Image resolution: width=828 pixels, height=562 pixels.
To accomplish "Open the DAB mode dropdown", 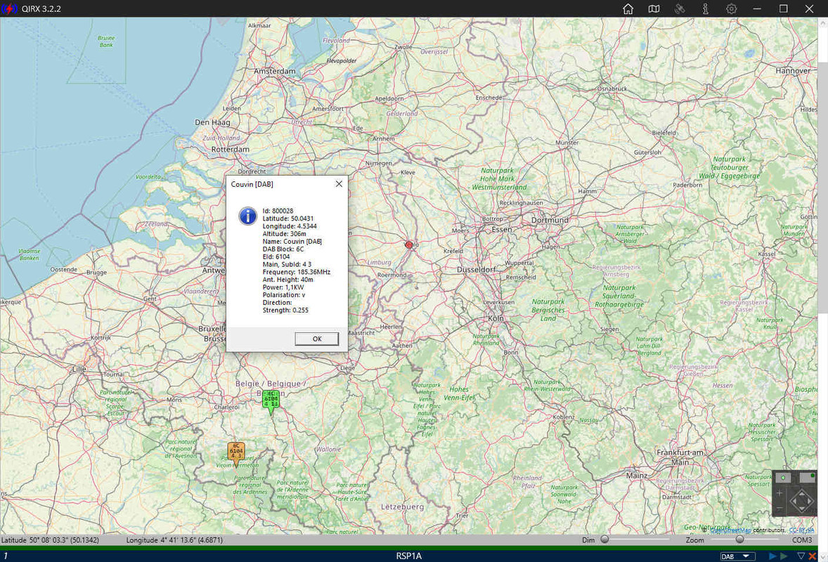I will pyautogui.click(x=738, y=556).
